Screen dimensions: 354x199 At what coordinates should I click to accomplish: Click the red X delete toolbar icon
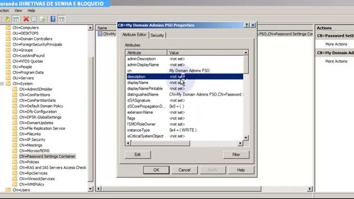pos(26,19)
